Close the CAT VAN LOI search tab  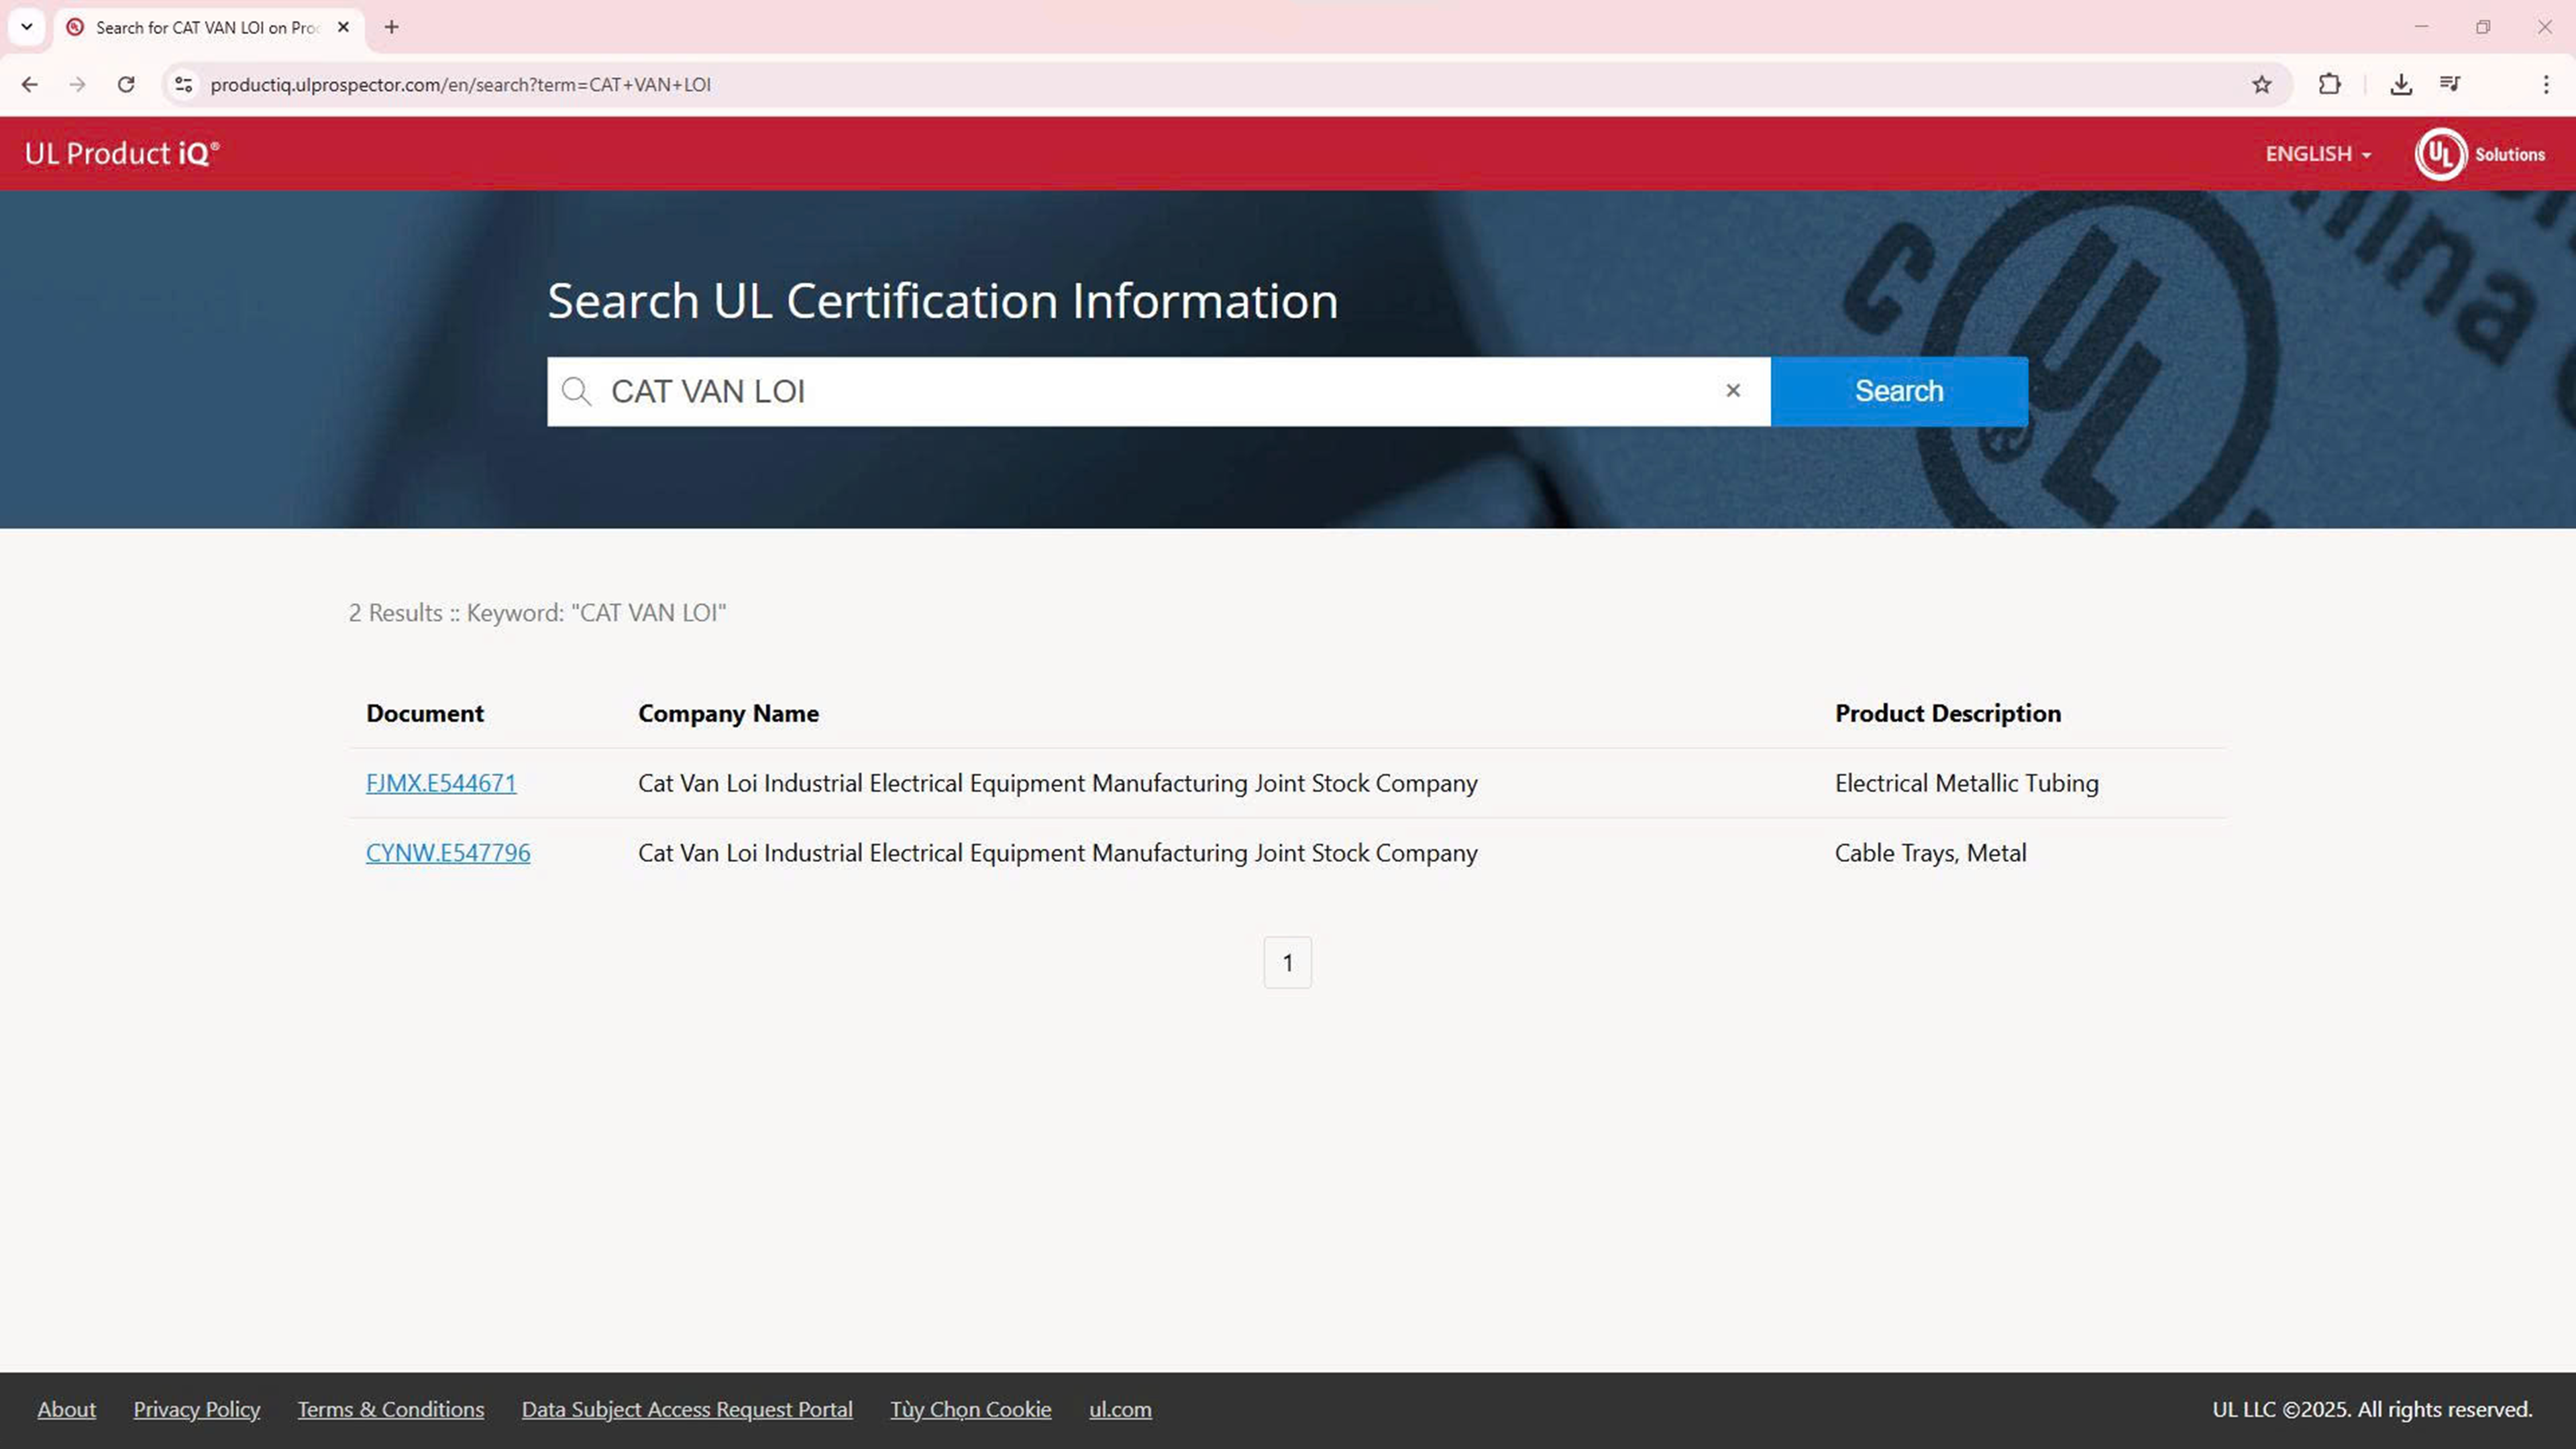[x=343, y=27]
